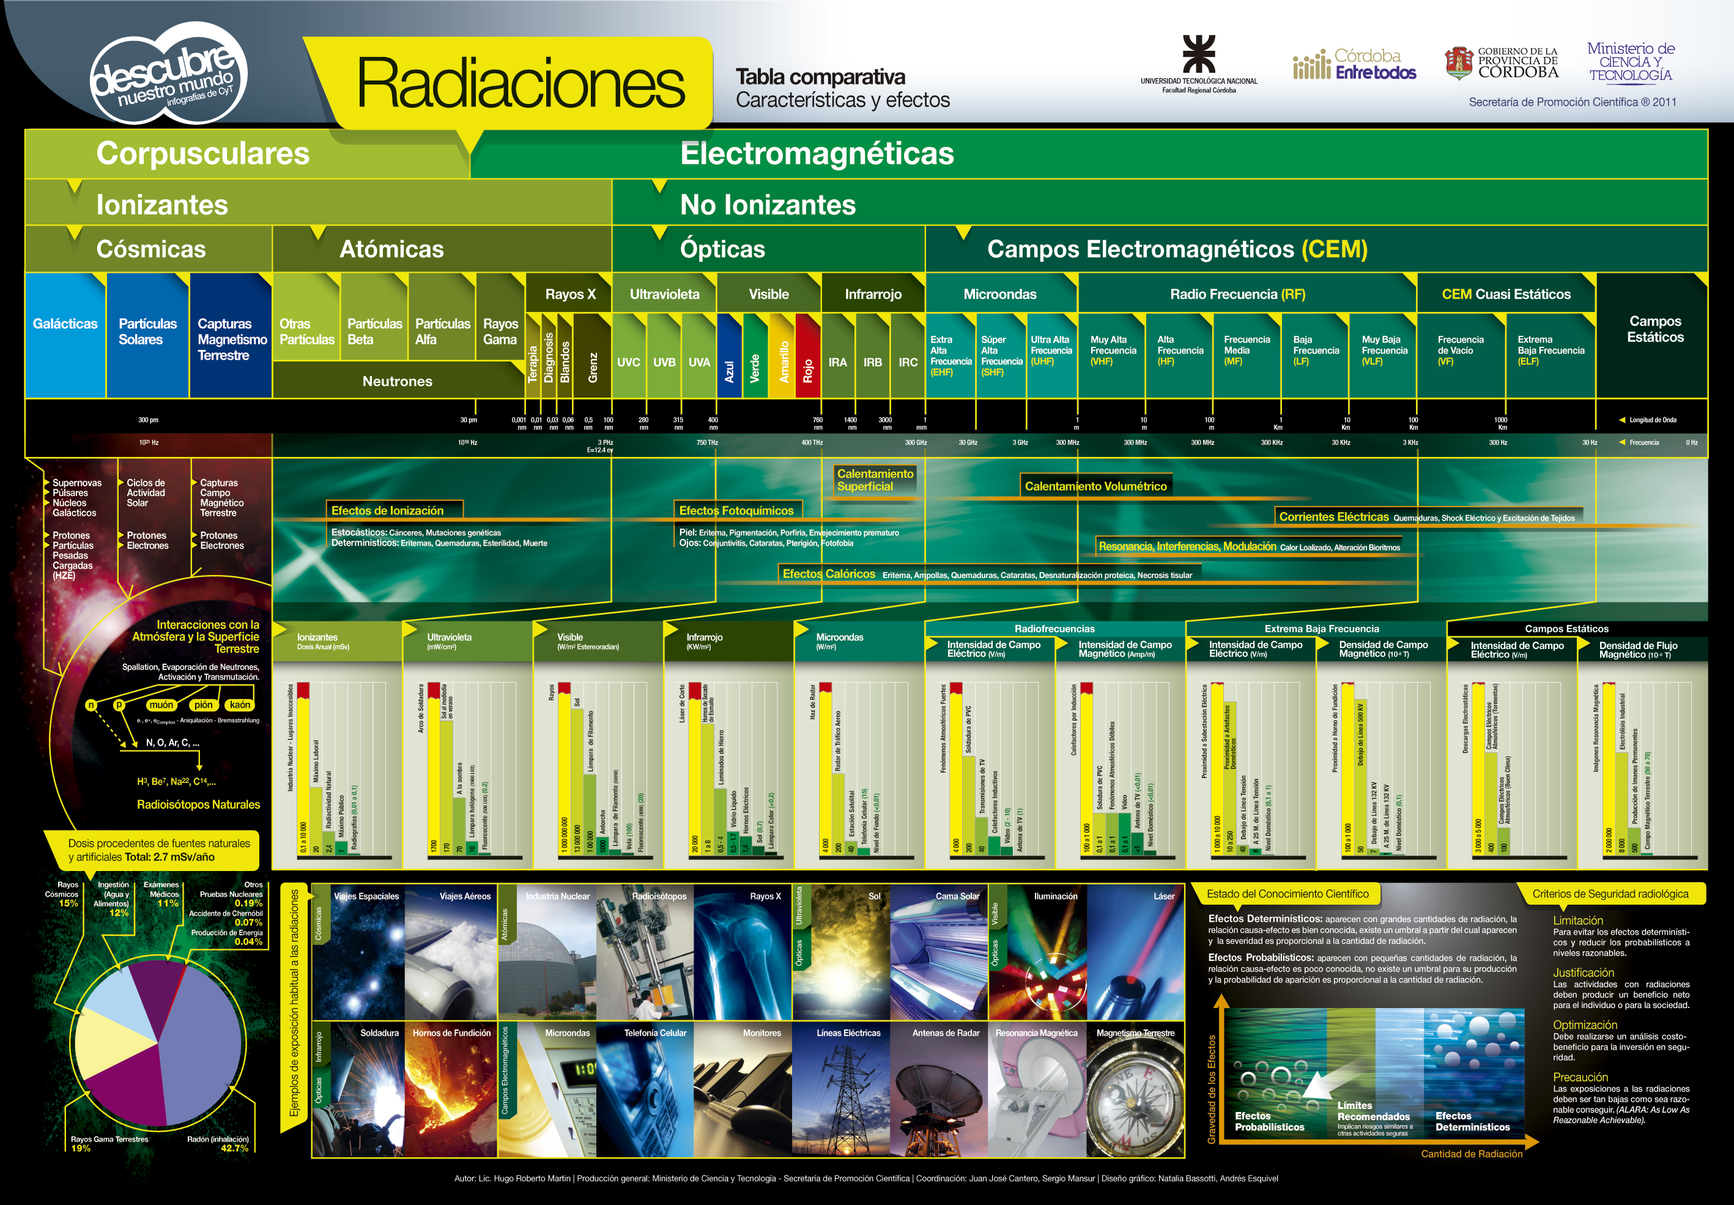This screenshot has height=1205, width=1734.
Task: Click the 'Límites Recomendados' graph label
Action: [1373, 1111]
